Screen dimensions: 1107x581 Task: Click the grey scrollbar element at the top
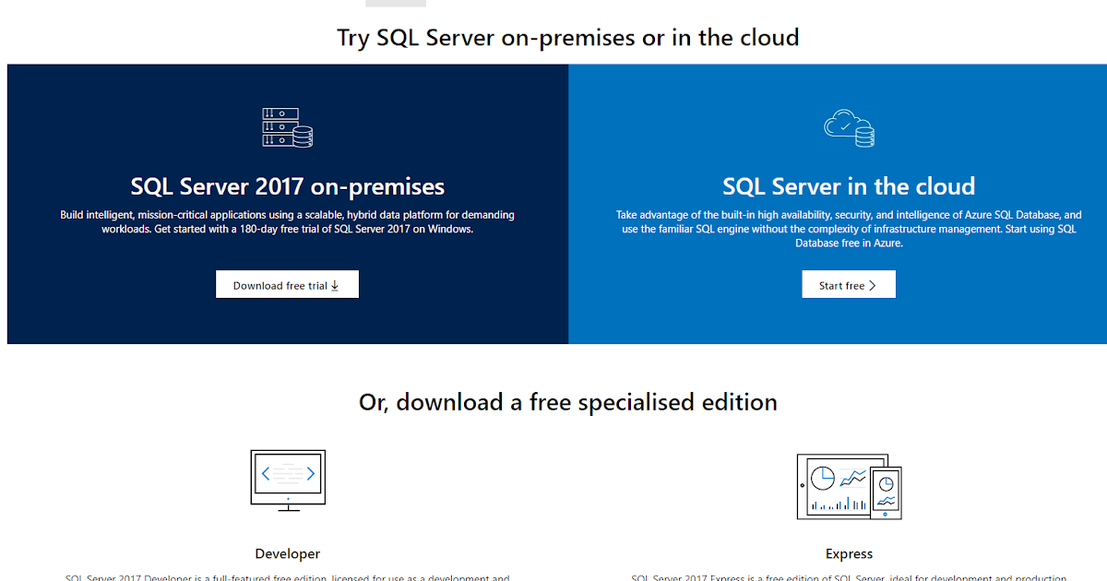coord(396,3)
